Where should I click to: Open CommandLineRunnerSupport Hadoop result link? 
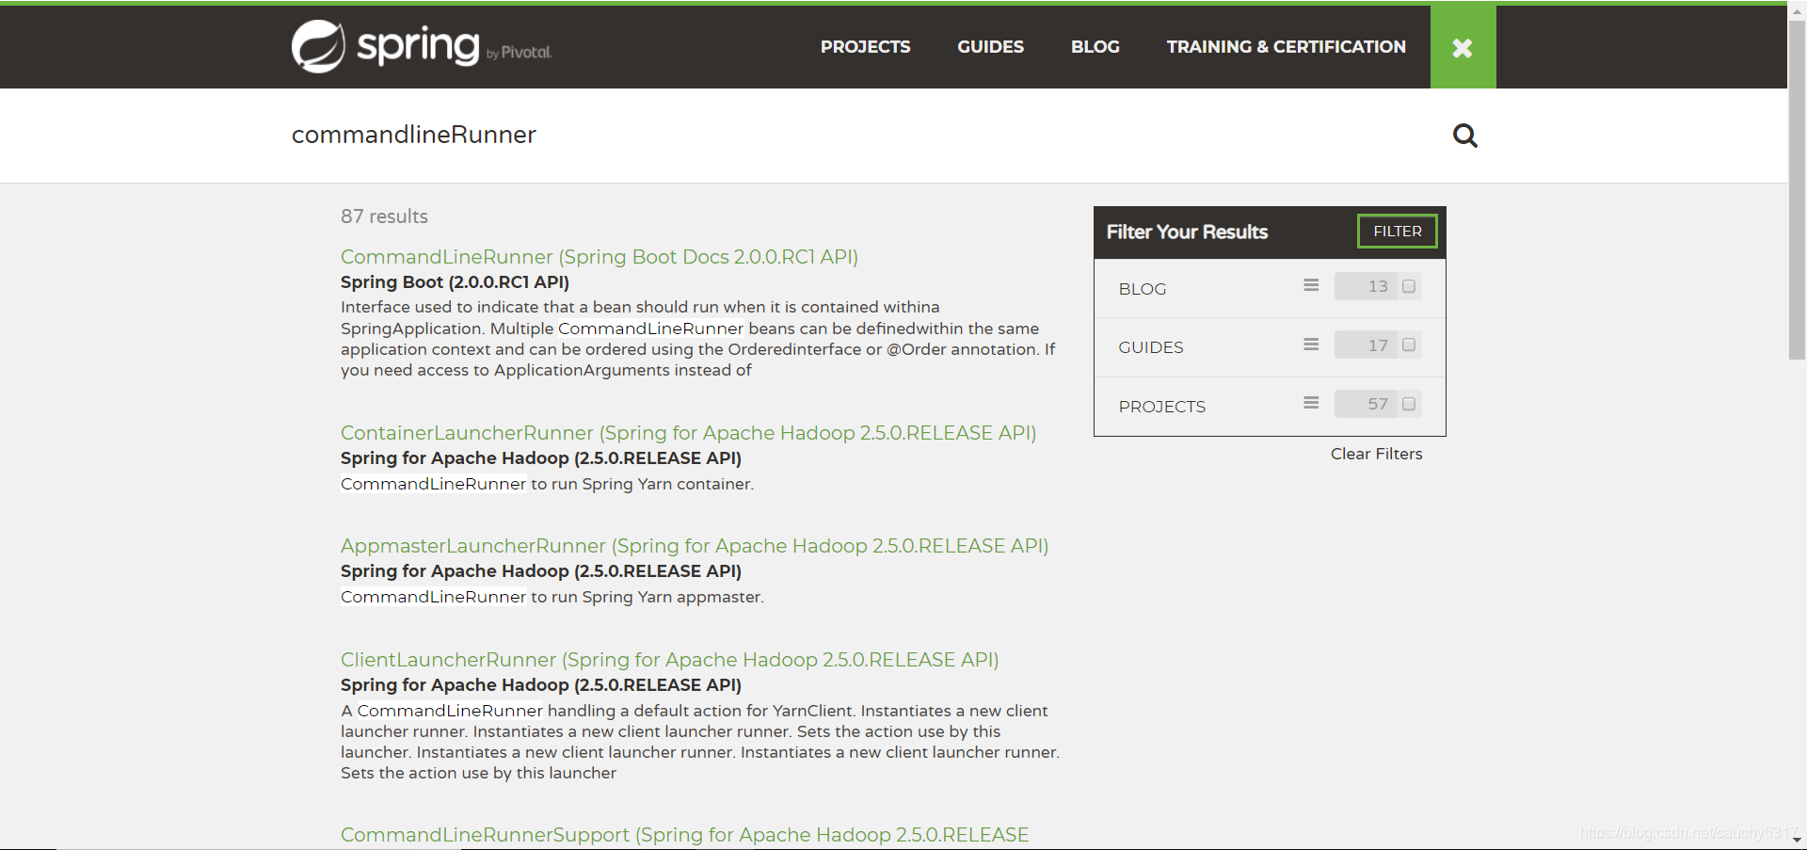684,835
